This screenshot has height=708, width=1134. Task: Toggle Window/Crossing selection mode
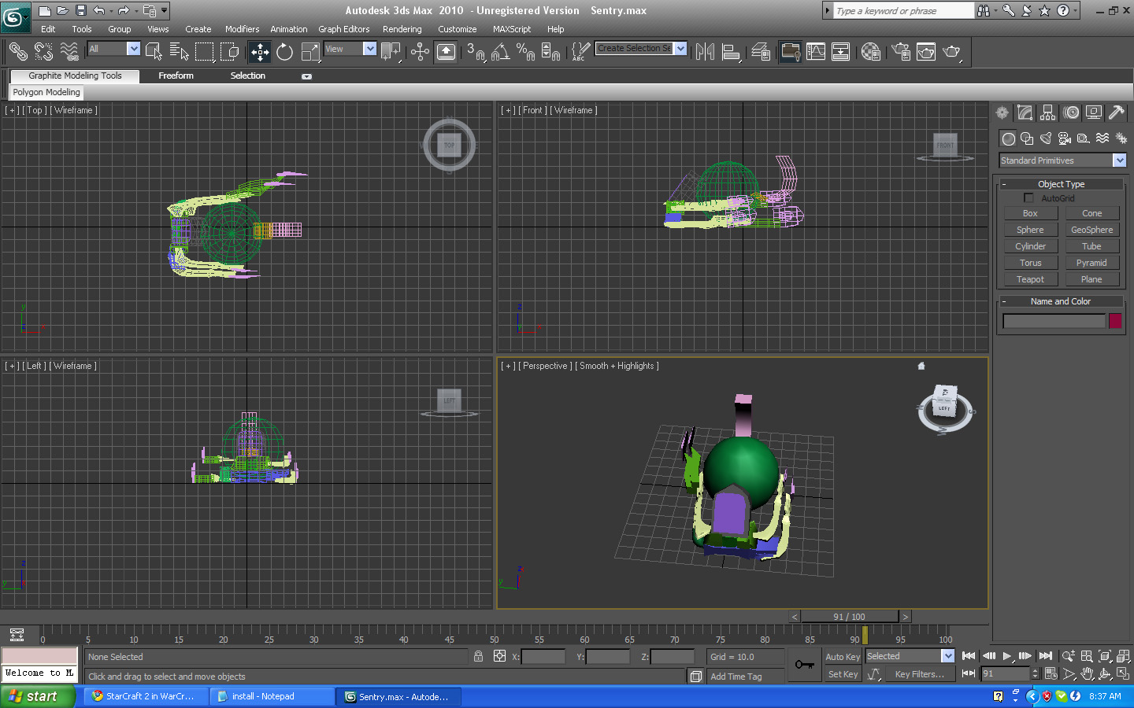pos(230,52)
